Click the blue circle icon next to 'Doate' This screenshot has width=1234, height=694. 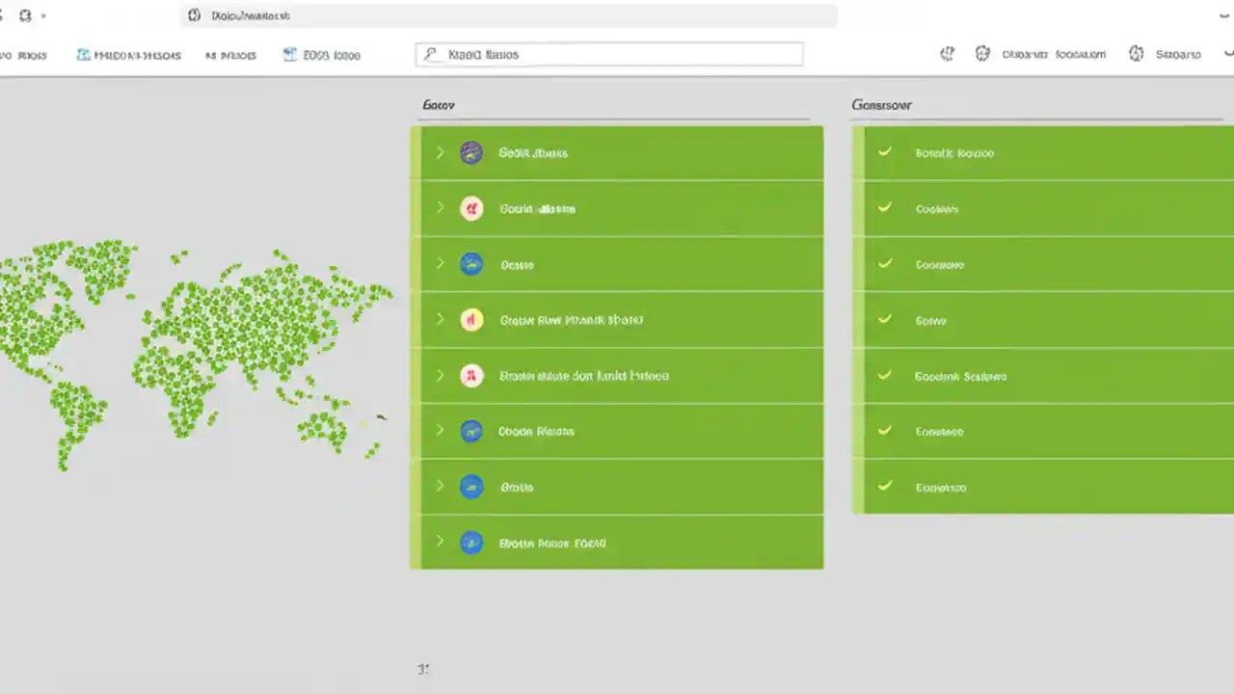471,264
